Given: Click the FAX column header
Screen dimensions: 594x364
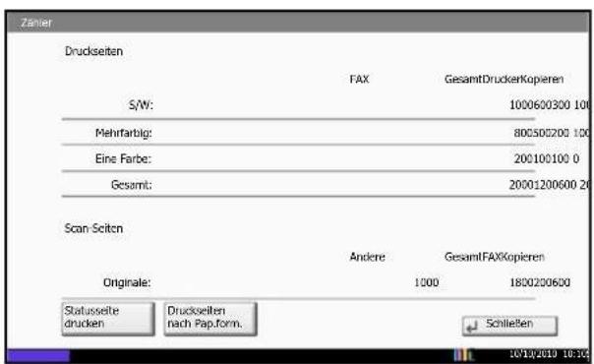Looking at the screenshot, I should (x=359, y=79).
